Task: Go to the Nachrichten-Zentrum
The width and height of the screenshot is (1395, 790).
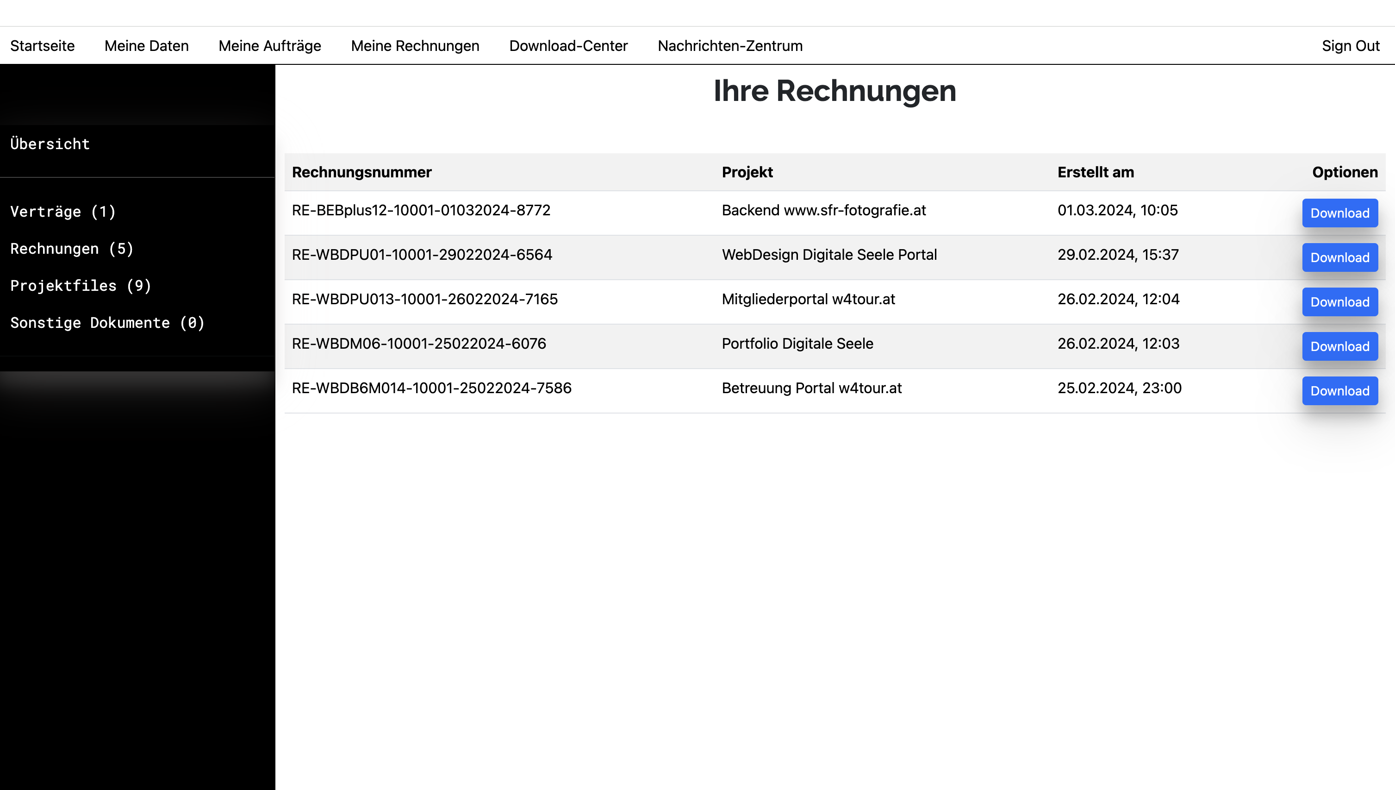Action: pos(730,45)
